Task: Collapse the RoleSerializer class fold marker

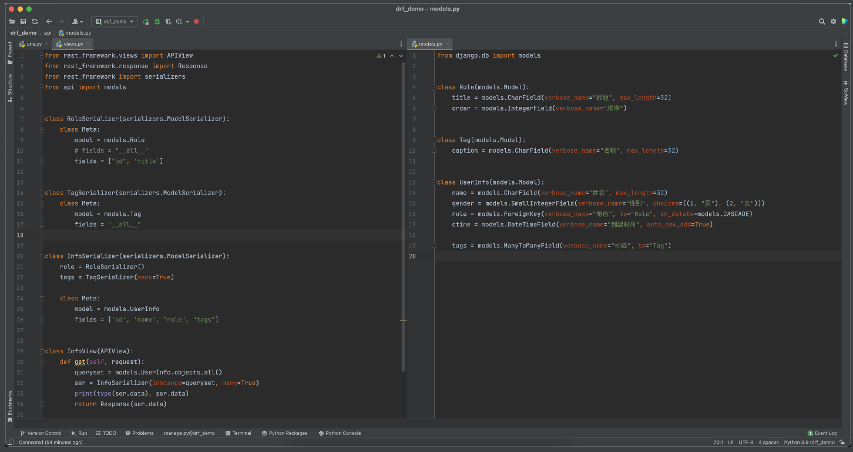Action: (x=42, y=119)
